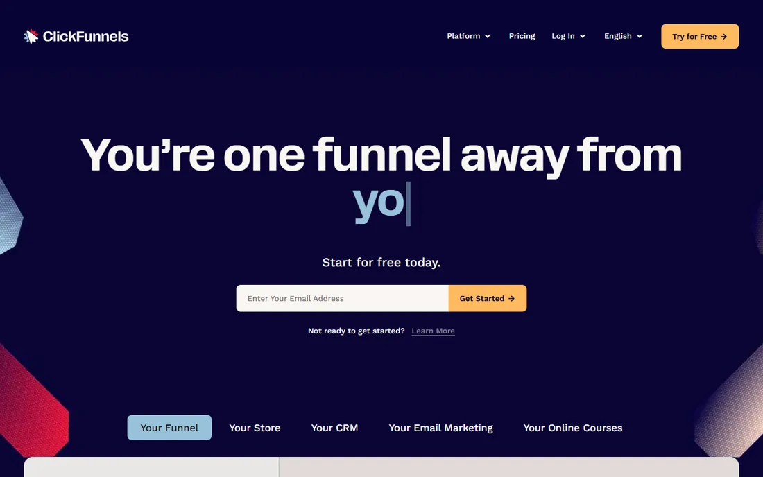This screenshot has width=763, height=477.
Task: Open the Your Online Courses tab
Action: (x=573, y=427)
